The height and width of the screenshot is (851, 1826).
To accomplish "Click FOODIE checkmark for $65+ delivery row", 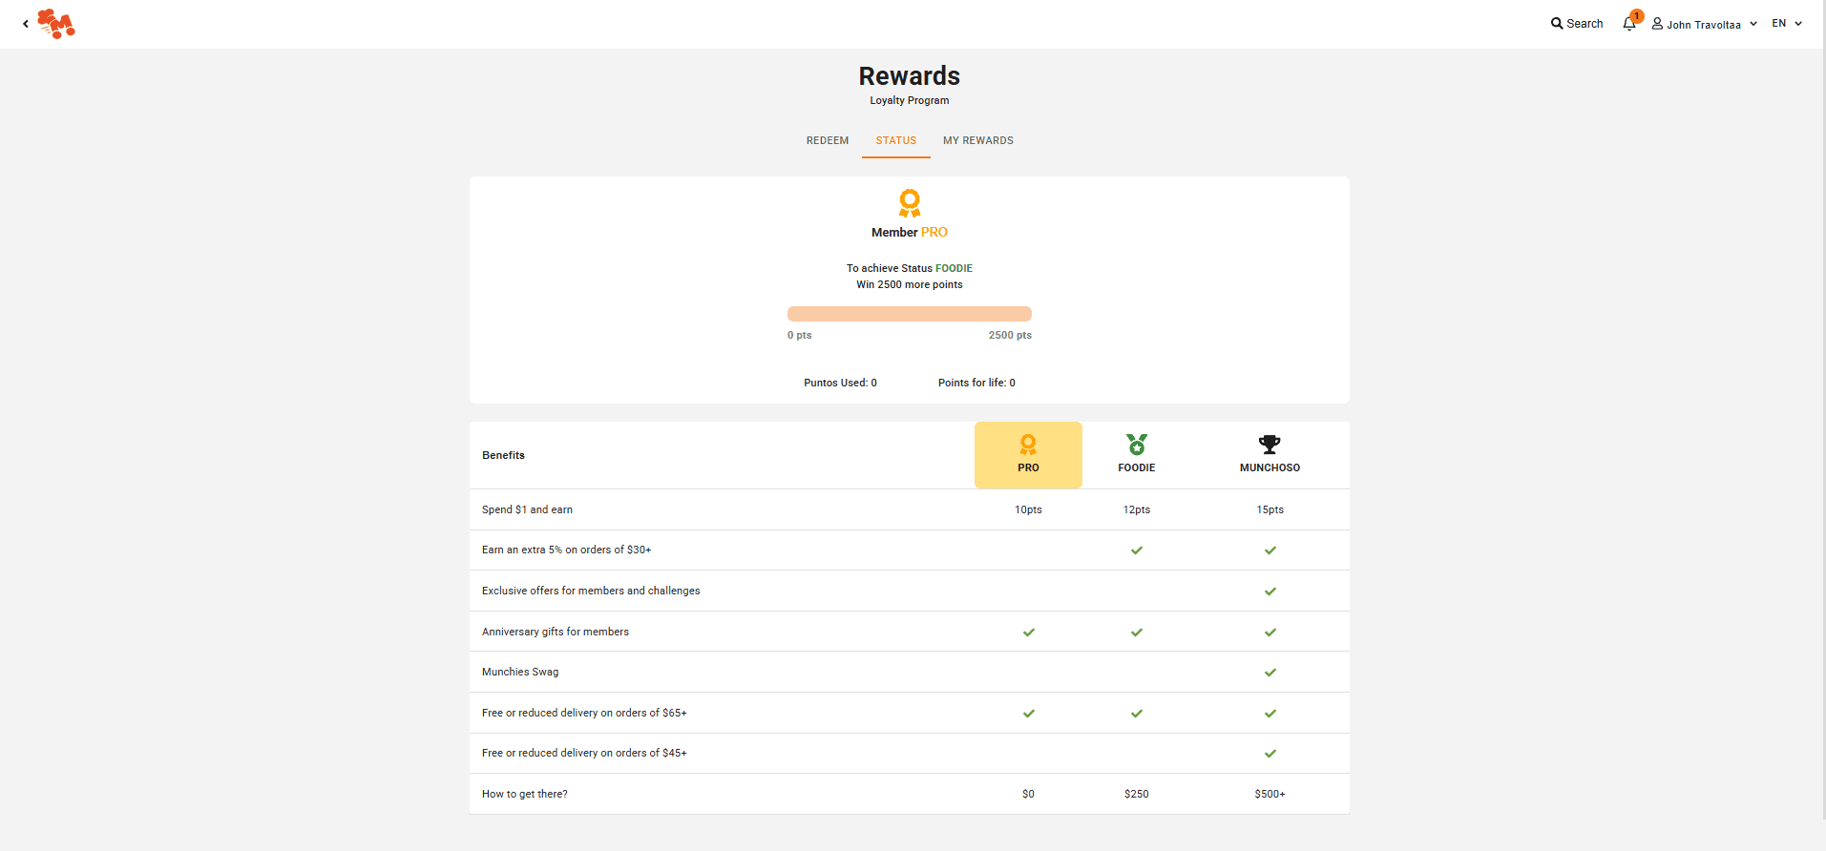I will [x=1137, y=714].
